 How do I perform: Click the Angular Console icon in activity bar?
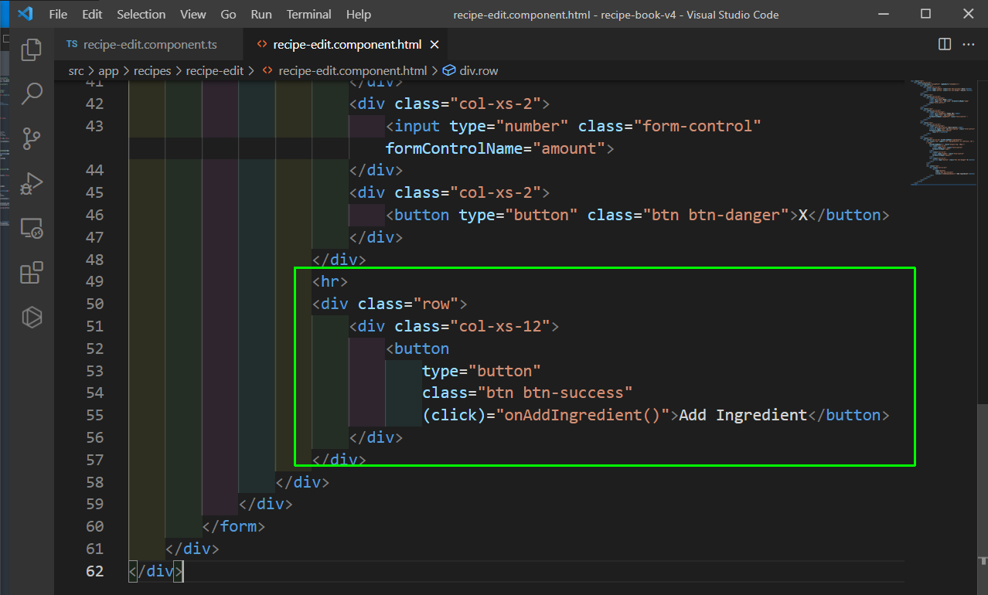[32, 317]
